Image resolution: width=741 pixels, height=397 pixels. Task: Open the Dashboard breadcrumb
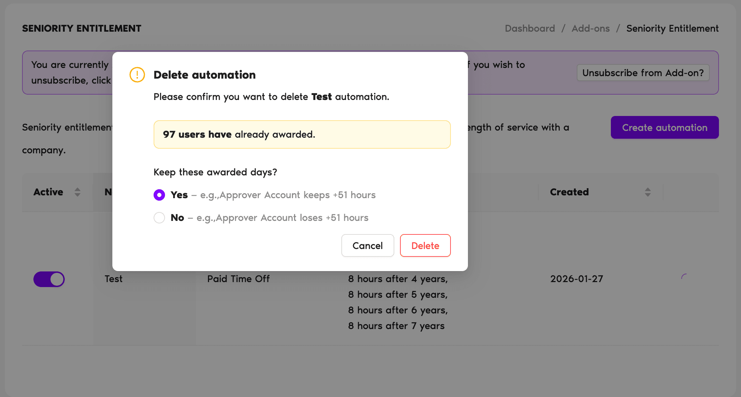point(529,28)
